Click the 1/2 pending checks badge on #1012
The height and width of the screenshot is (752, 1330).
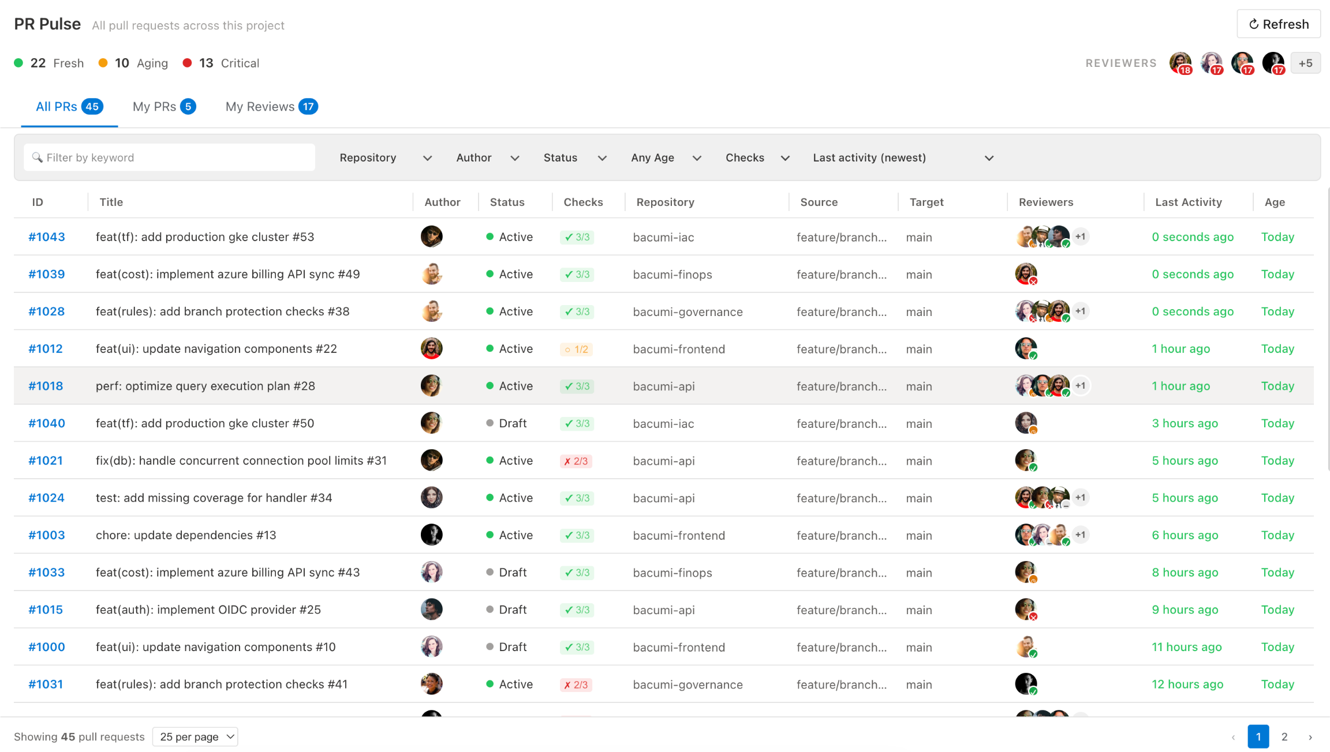tap(576, 349)
